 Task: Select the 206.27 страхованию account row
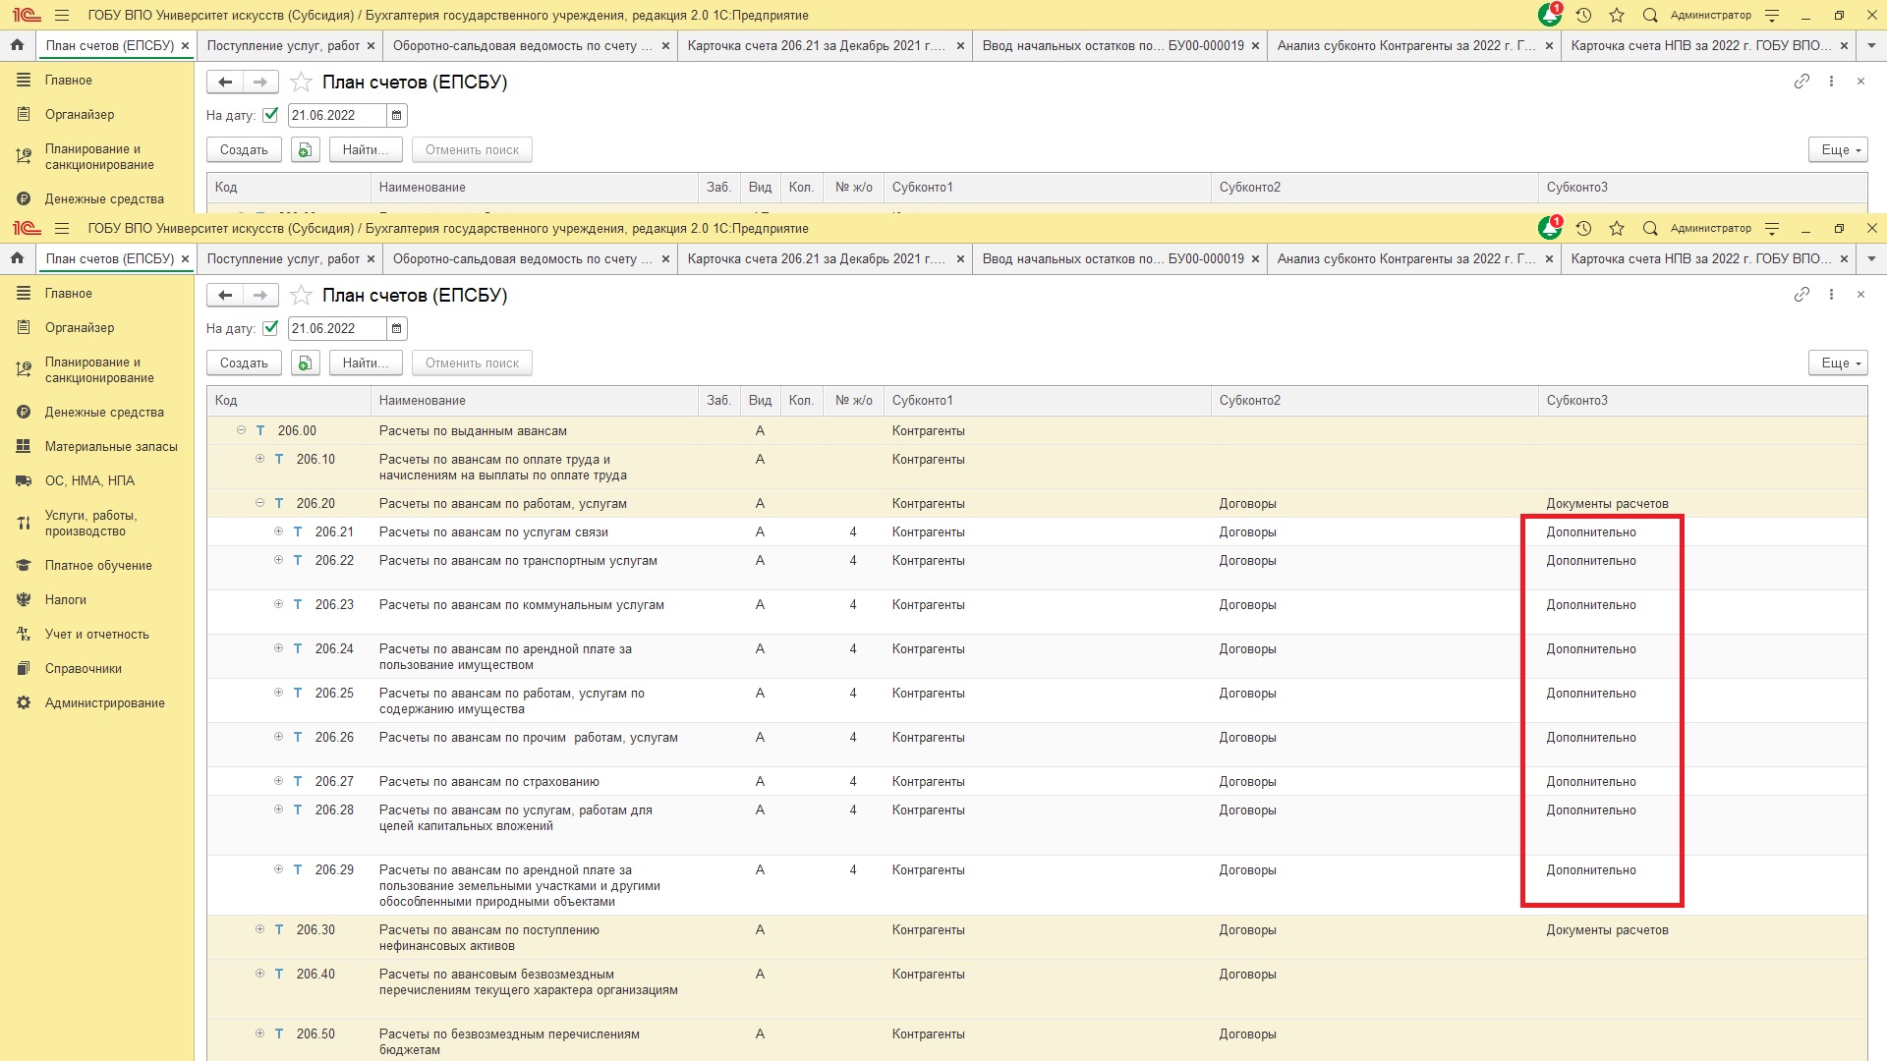pos(488,782)
